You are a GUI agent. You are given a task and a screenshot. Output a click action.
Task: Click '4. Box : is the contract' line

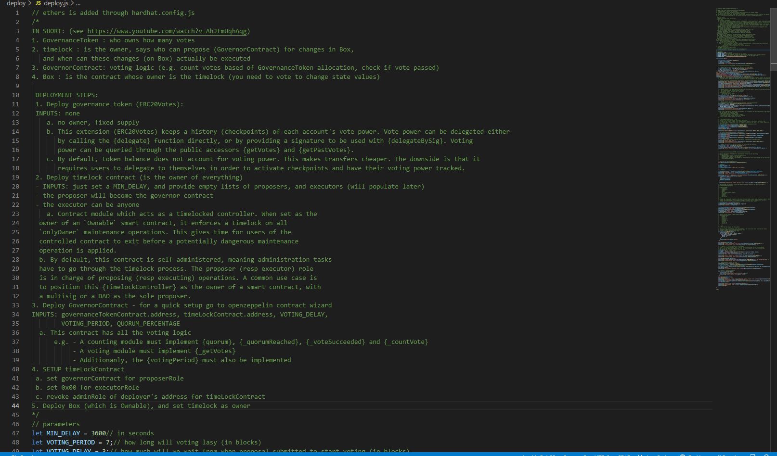[x=206, y=76]
